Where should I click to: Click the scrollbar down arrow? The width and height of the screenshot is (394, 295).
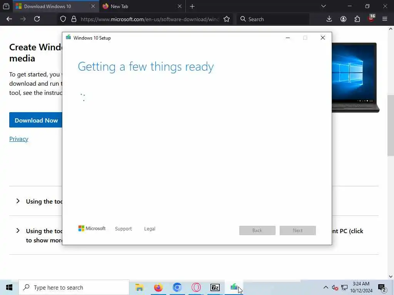click(x=391, y=276)
